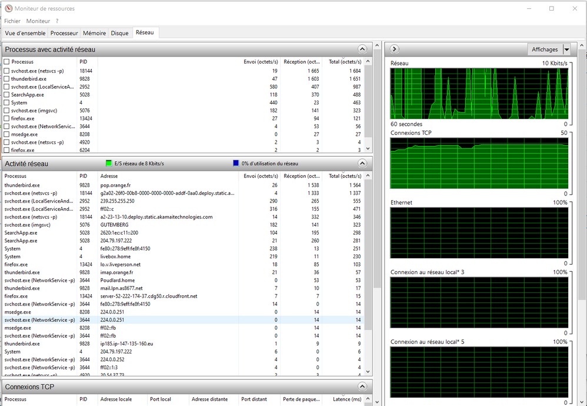587x406 pixels.
Task: Click the Affichages button
Action: point(545,49)
